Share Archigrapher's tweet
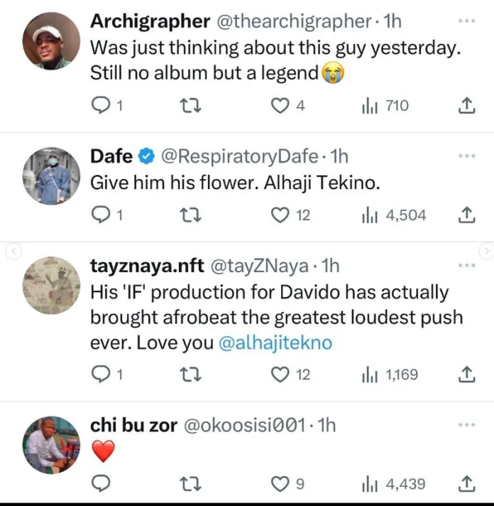The height and width of the screenshot is (506, 494). coord(466,106)
